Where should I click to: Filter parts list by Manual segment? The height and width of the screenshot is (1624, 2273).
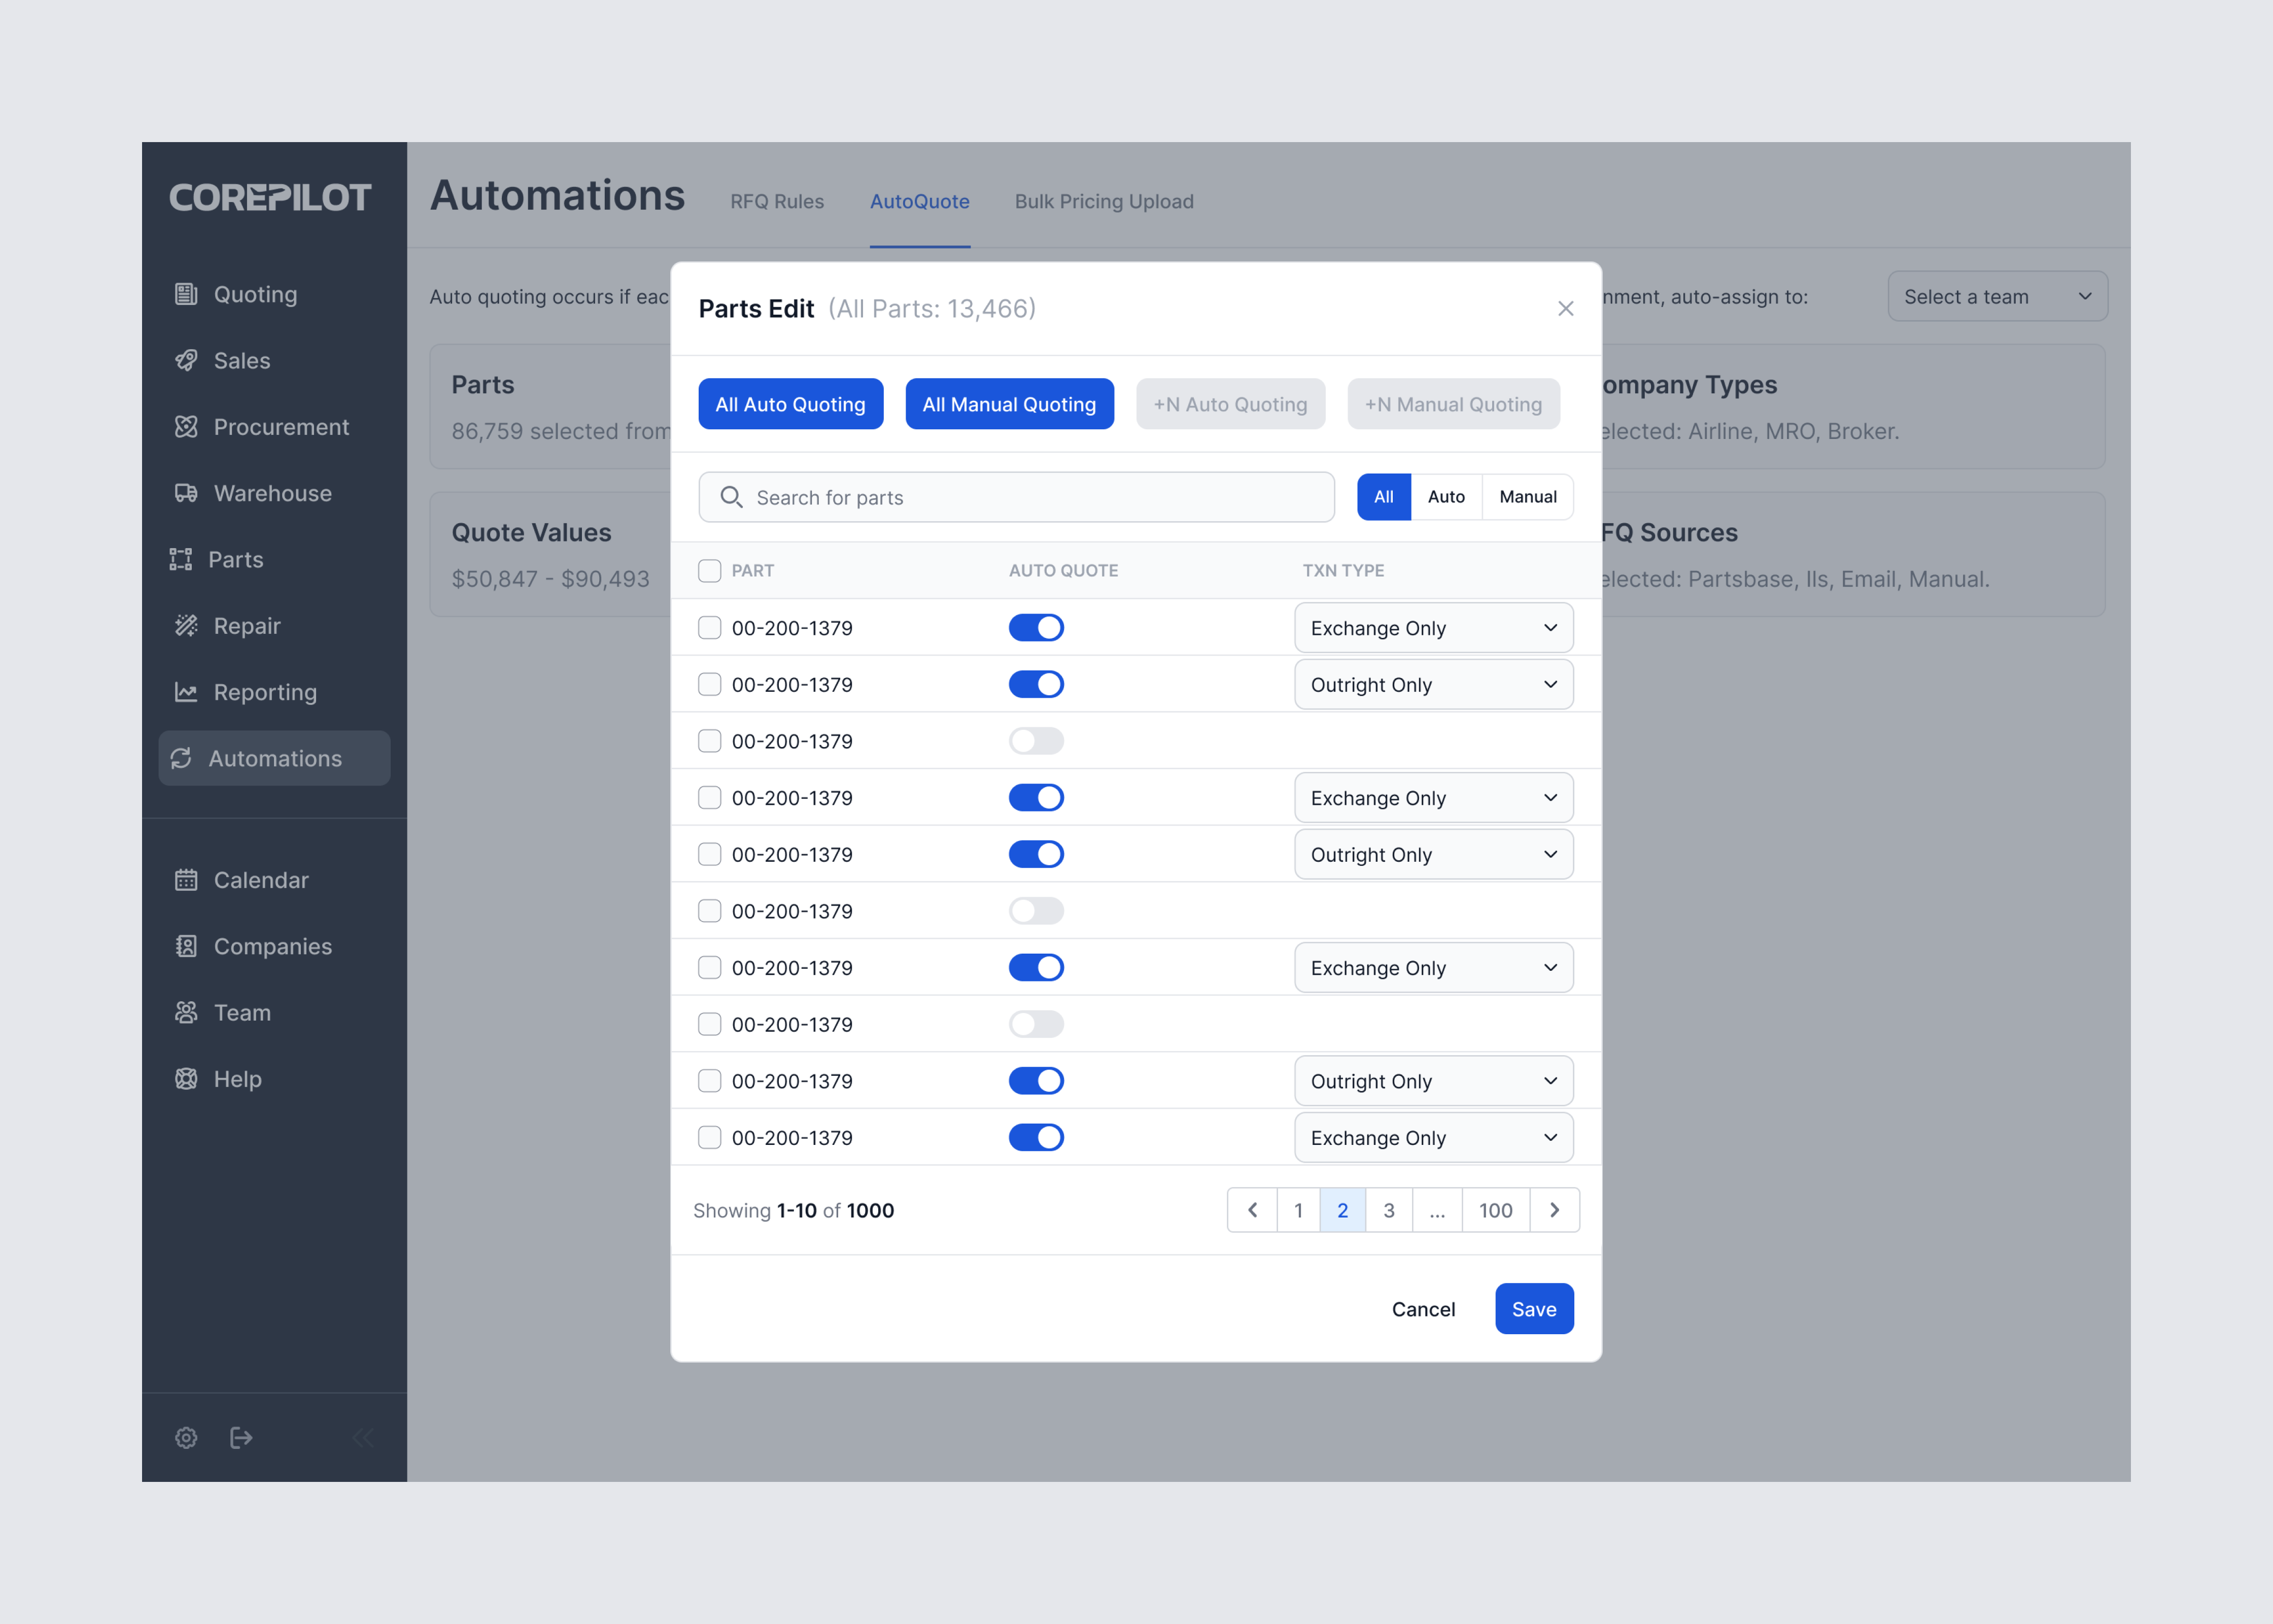[x=1526, y=497]
